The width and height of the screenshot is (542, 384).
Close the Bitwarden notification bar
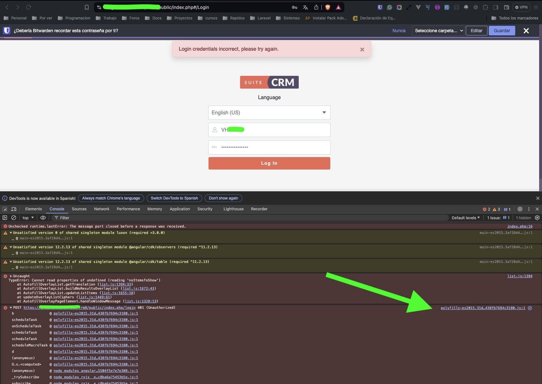(x=526, y=31)
